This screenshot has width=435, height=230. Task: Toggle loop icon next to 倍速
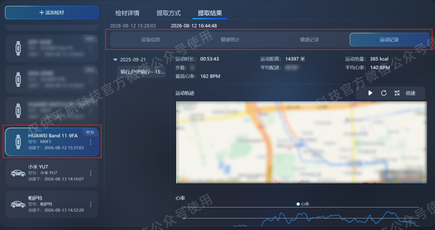click(397, 93)
